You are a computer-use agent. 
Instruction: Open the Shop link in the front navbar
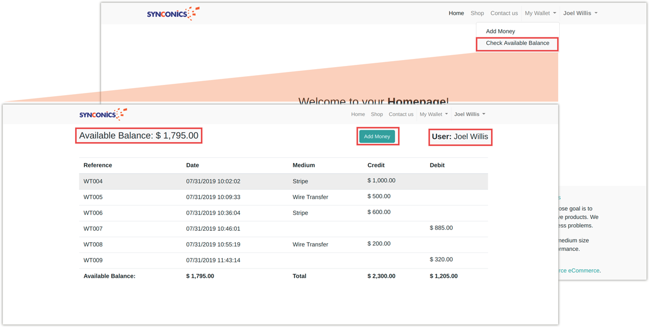pos(377,115)
